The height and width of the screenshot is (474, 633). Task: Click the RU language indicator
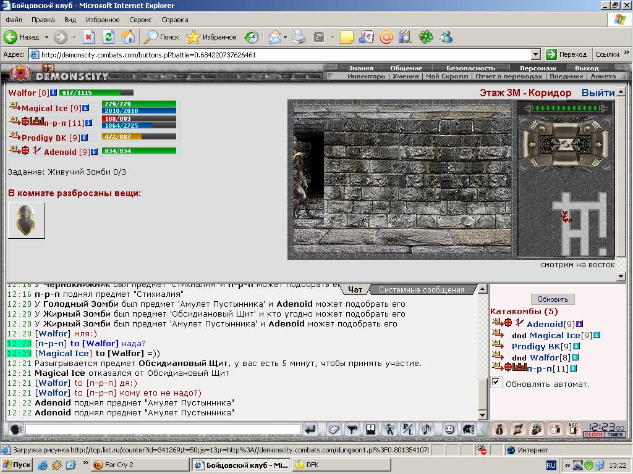pos(551,465)
